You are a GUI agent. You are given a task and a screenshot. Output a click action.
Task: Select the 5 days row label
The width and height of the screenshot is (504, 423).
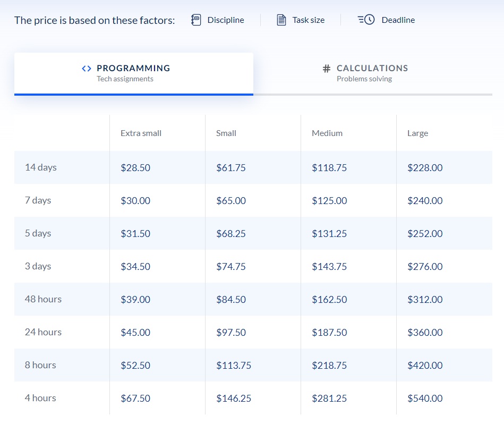pyautogui.click(x=38, y=233)
